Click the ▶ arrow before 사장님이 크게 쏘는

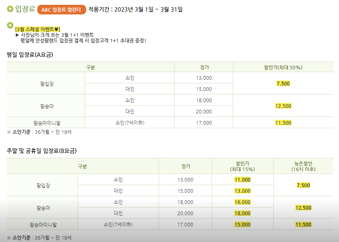click(17, 35)
